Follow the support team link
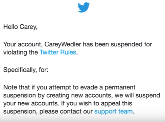This screenshot has height=122, width=165. pos(114,111)
